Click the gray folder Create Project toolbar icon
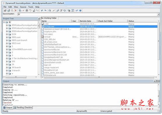Viewport: 162px width, 115px height. click(x=5, y=10)
